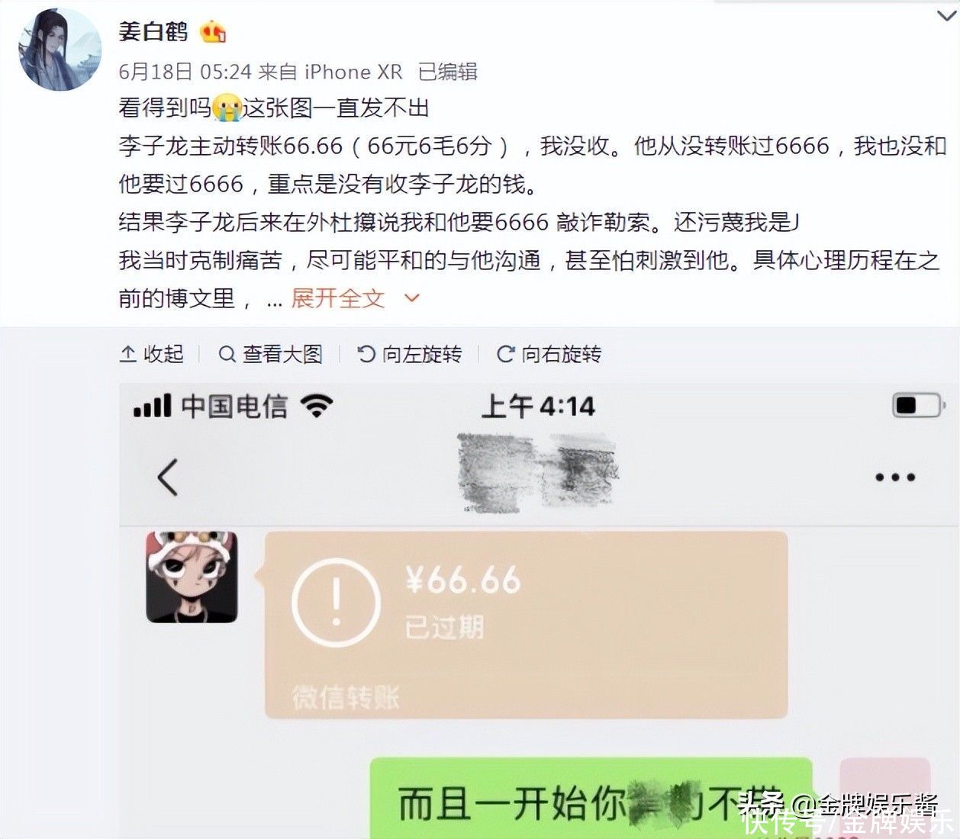Rotate image left with 向左旋转
This screenshot has height=839, width=960.
410,354
